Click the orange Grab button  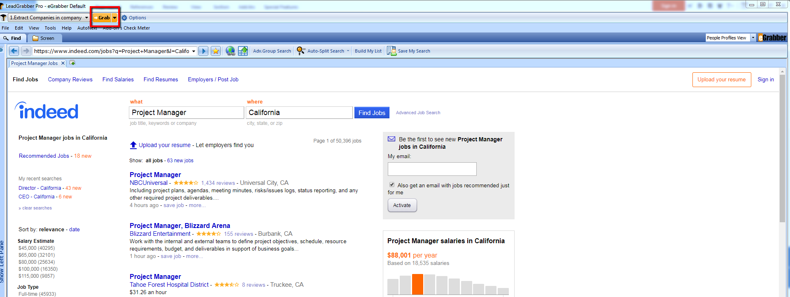pos(102,18)
